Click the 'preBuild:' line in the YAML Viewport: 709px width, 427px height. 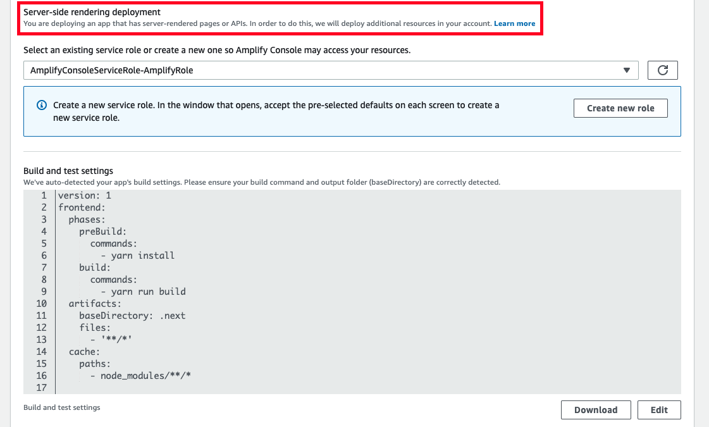102,231
